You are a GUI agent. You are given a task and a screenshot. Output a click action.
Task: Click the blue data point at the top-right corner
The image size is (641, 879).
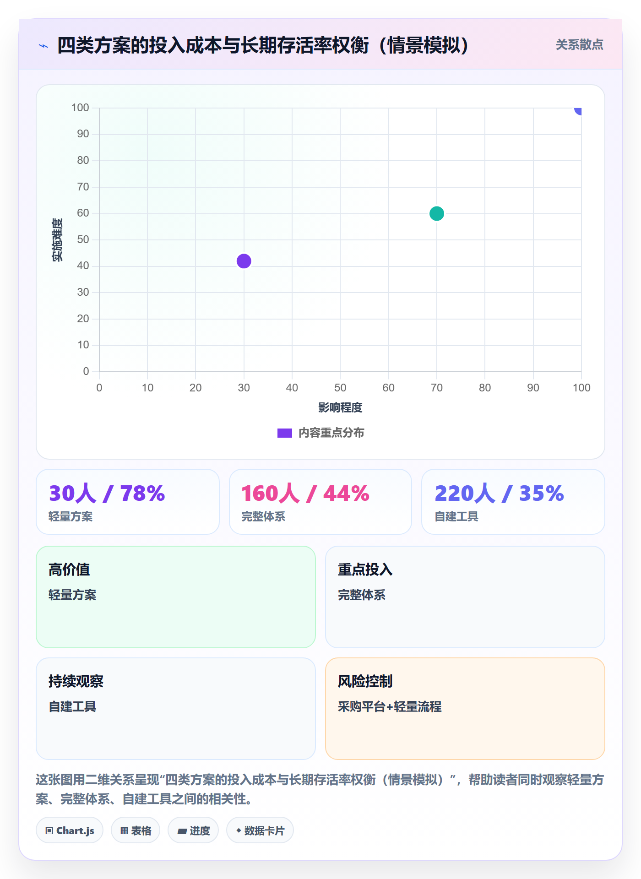pos(579,110)
